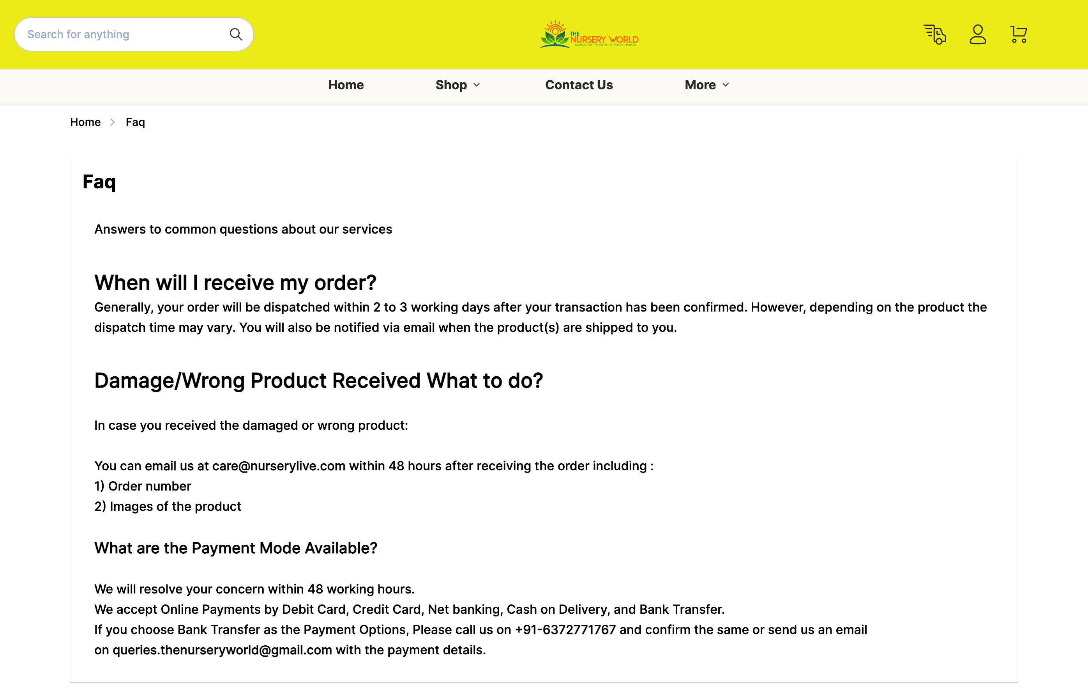The width and height of the screenshot is (1088, 698).
Task: Click the delivery/tracking icon
Action: 934,34
